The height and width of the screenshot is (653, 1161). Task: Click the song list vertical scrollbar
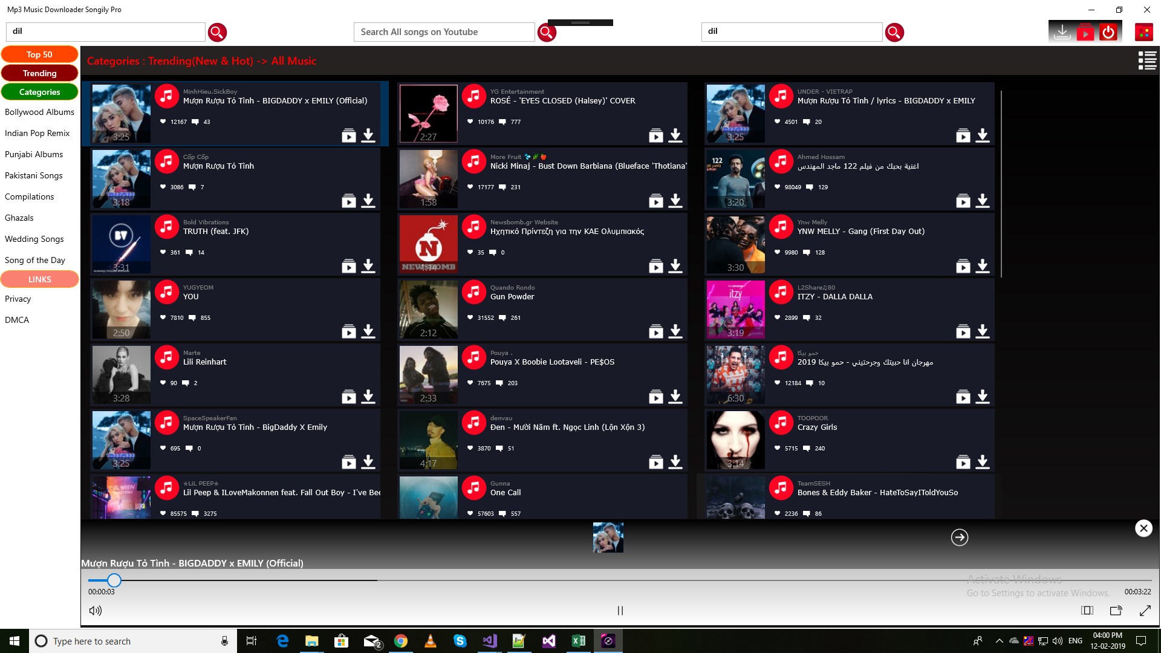coord(1001,184)
